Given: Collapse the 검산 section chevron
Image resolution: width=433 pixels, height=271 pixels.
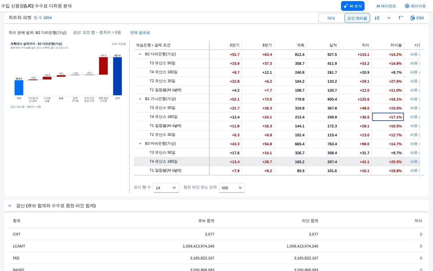Looking at the screenshot, I should coord(10,206).
